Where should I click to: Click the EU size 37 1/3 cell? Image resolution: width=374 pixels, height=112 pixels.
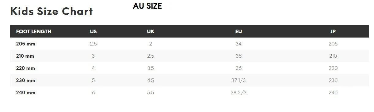239,80
